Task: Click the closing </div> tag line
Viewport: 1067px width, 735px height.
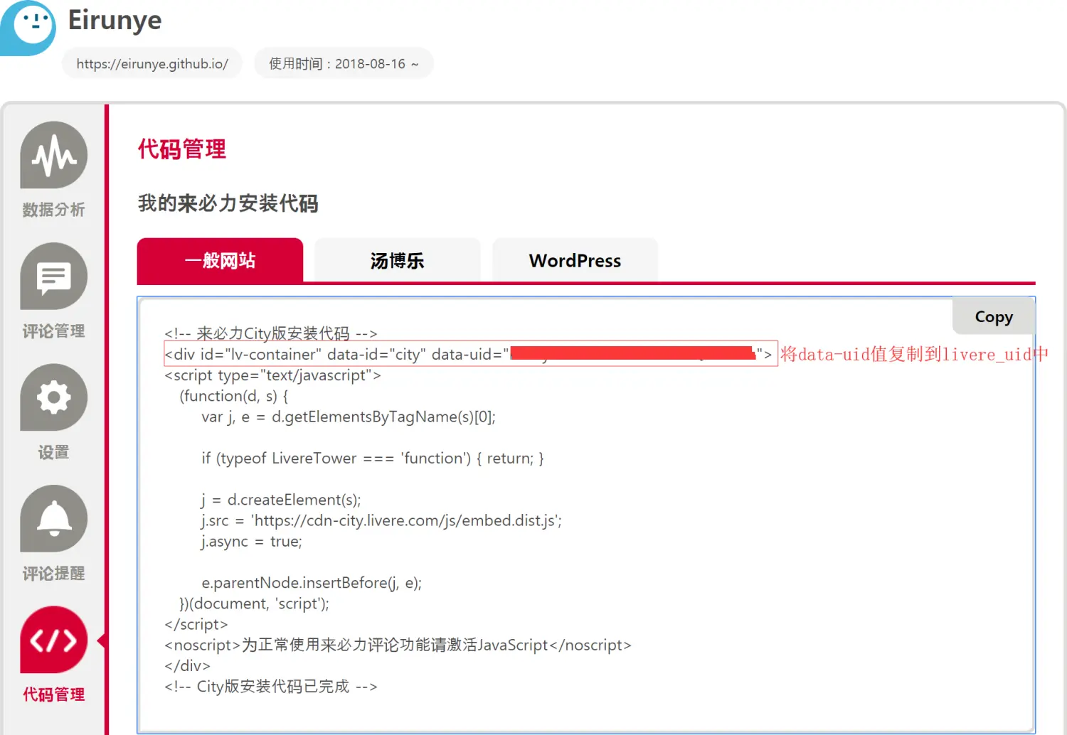Action: 187,666
